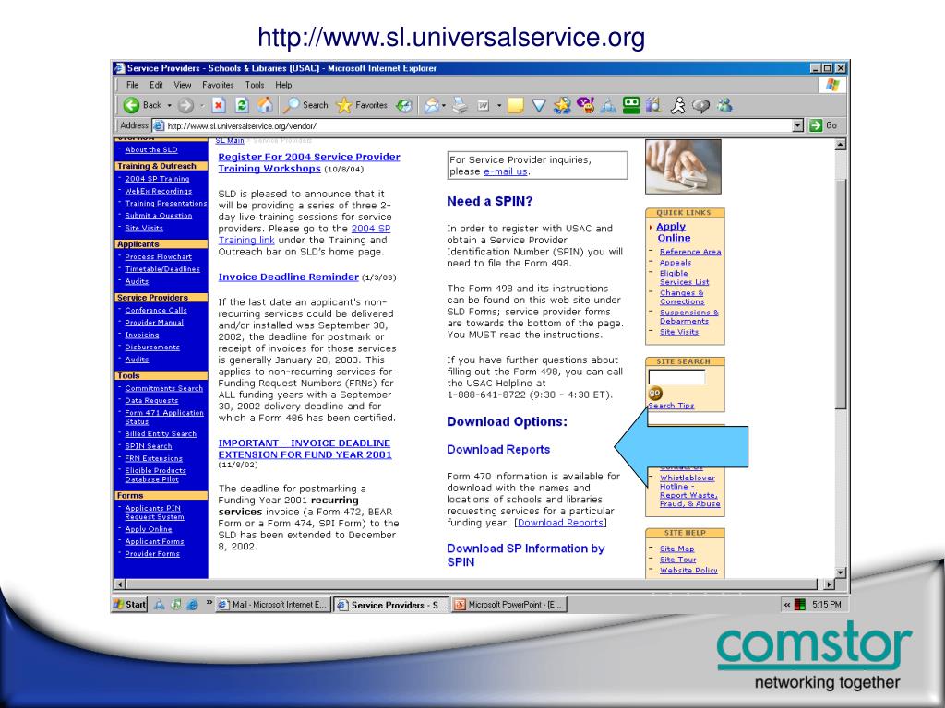
Task: Click the yellow sticky note icon
Action: pyautogui.click(x=515, y=106)
